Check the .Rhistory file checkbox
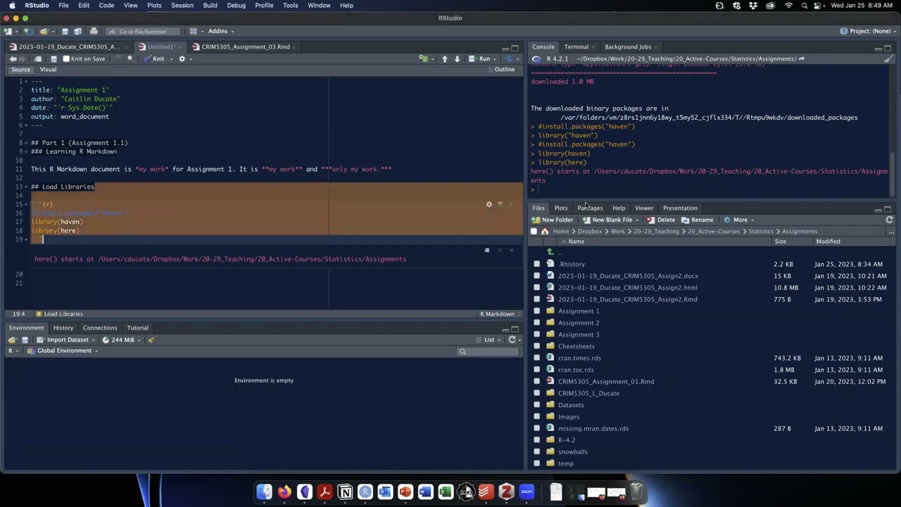The width and height of the screenshot is (901, 507). 536,264
